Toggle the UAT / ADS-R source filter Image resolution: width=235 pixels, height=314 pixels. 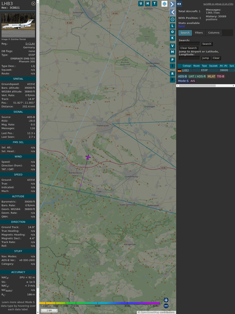tap(197, 77)
